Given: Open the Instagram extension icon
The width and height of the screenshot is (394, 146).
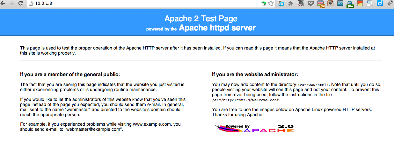Looking at the screenshot, I should (x=331, y=3).
